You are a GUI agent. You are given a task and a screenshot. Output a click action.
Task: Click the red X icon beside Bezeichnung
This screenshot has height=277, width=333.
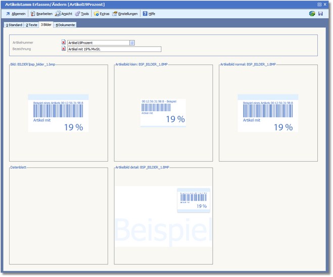pyautogui.click(x=64, y=49)
